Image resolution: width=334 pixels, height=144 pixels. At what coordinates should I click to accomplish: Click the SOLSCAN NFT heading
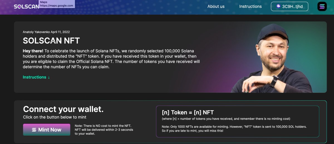(51, 41)
